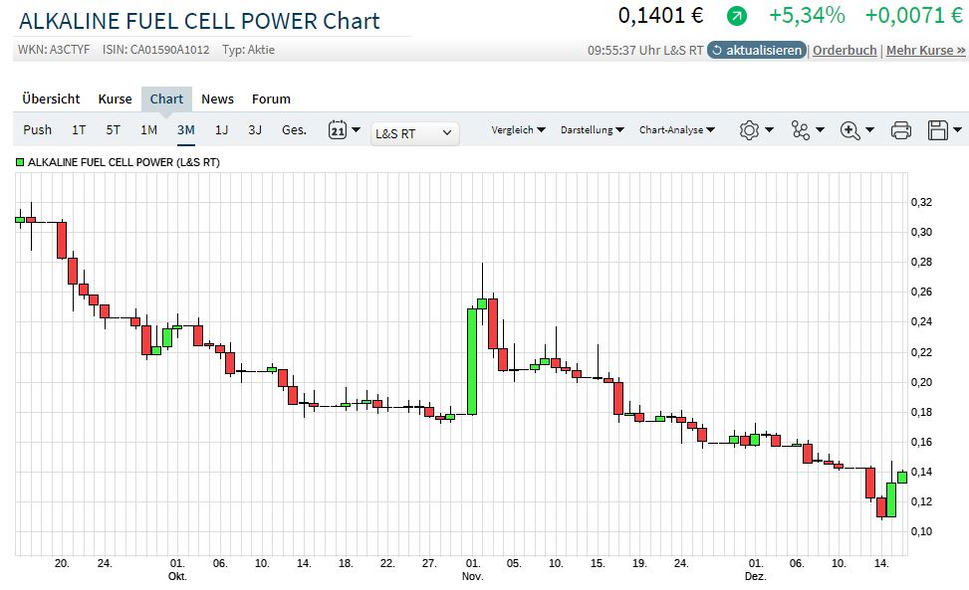Expand the L&S RT exchange dropdown
969x590 pixels.
(x=414, y=133)
